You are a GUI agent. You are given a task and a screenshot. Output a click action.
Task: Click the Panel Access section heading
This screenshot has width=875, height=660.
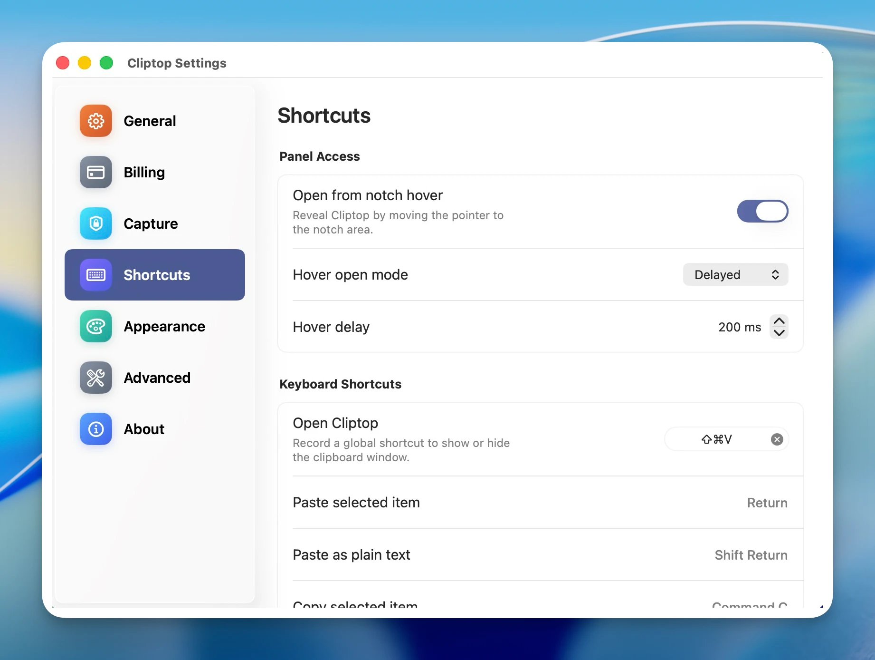(320, 156)
